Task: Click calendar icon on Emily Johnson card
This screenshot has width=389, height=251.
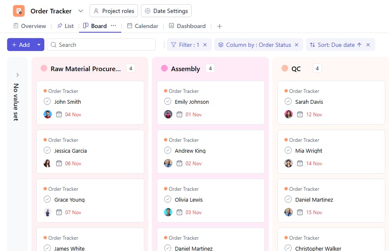Action: click(x=179, y=114)
